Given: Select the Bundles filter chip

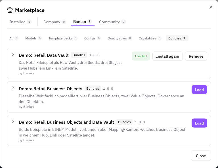Looking at the screenshot, I should coord(177,38).
